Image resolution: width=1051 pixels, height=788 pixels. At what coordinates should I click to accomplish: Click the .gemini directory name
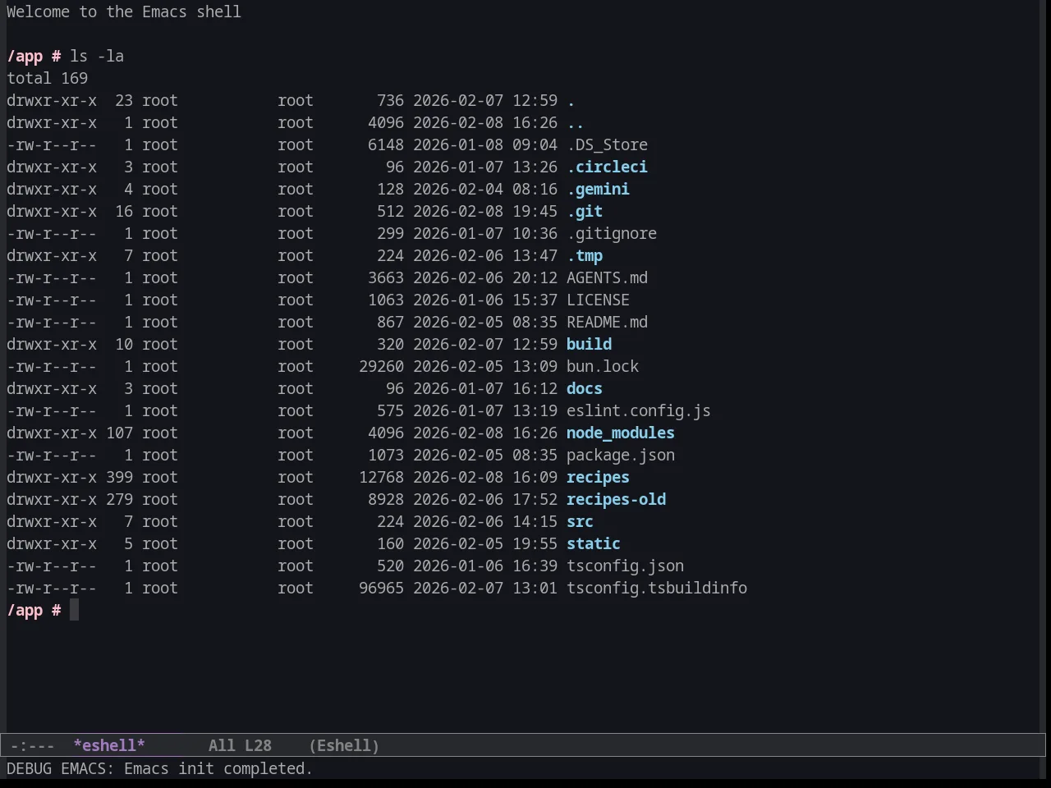point(598,189)
